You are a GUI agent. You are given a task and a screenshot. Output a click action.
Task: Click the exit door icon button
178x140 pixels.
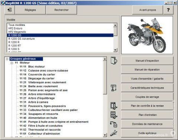[10, 10]
